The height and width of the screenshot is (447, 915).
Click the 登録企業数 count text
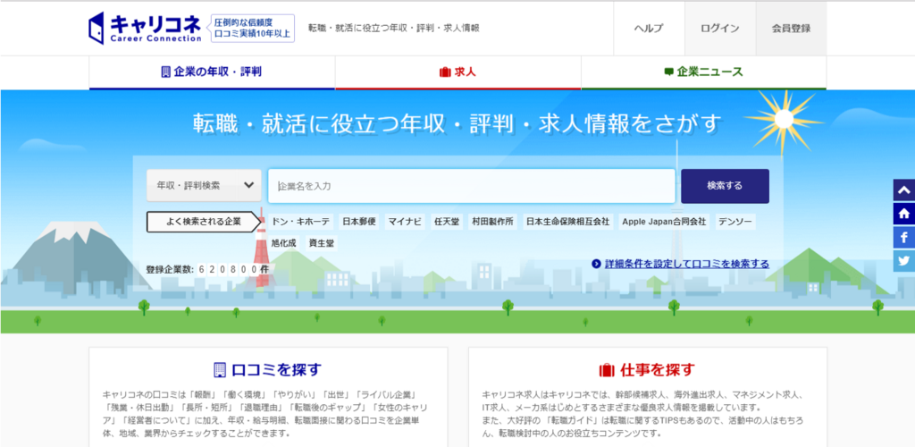coord(207,270)
